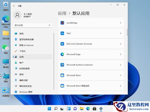The height and width of the screenshot is (112, 150).
Task: Open Chat on the taskbar
Action: coord(75,109)
